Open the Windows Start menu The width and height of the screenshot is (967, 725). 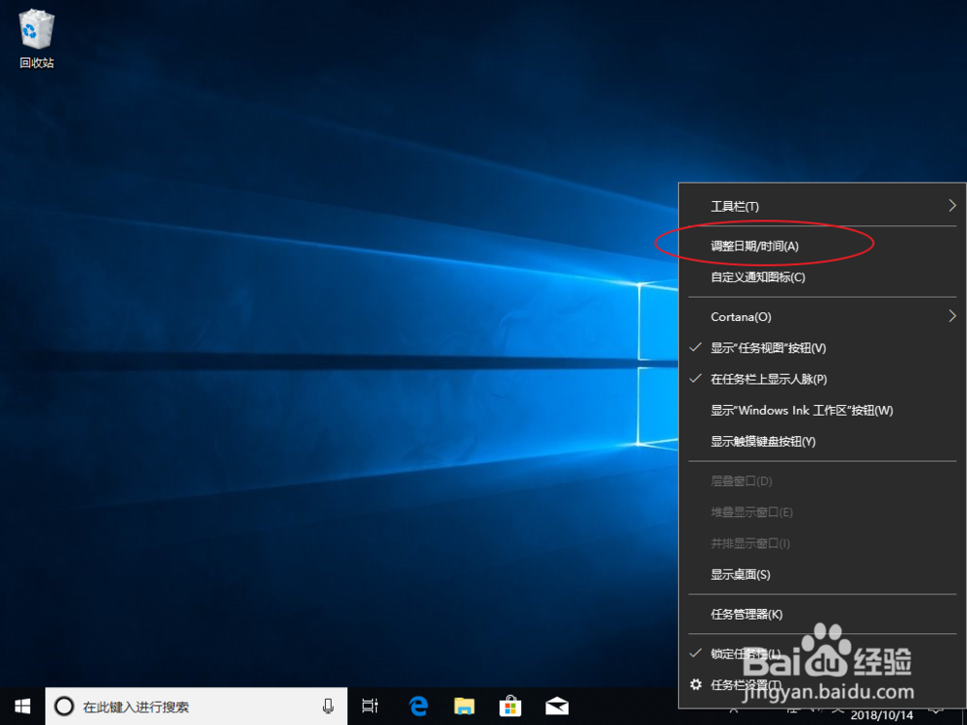click(x=23, y=706)
